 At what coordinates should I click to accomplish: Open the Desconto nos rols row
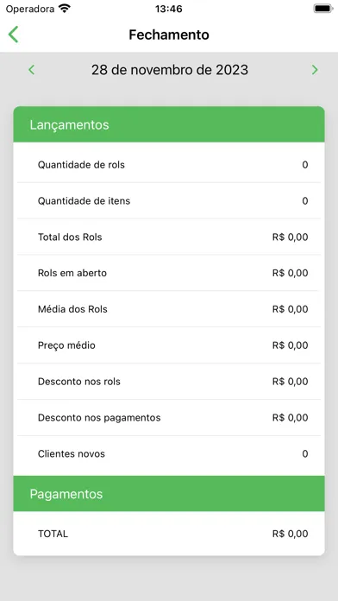[x=169, y=382]
